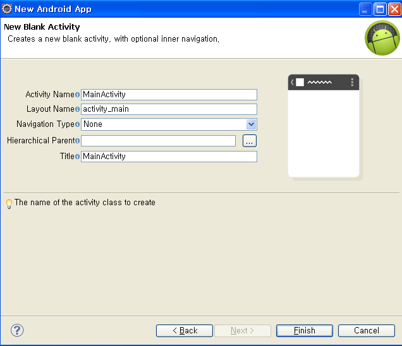Close the New Android App window
This screenshot has width=402, height=346.
pos(394,9)
